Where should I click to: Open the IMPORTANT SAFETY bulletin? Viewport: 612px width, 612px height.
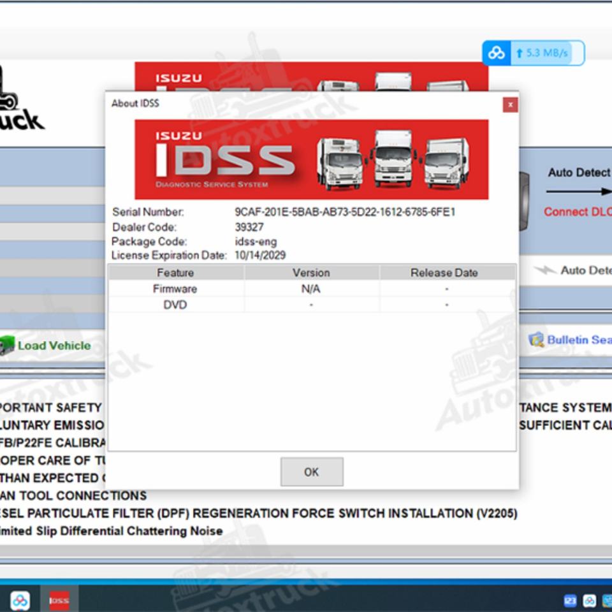coord(51,407)
